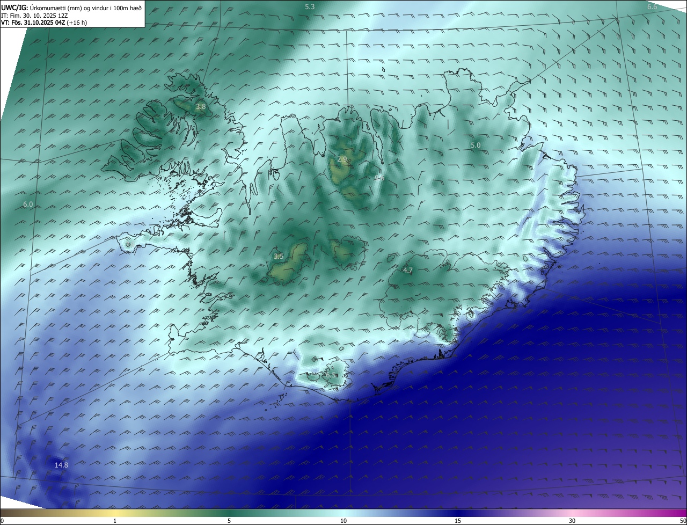Click the map value label '4.7'
This screenshot has width=687, height=525.
(x=408, y=270)
